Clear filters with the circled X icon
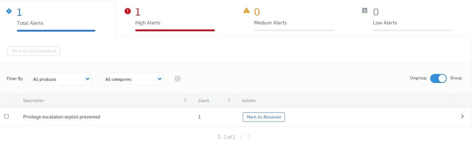 [x=178, y=79]
